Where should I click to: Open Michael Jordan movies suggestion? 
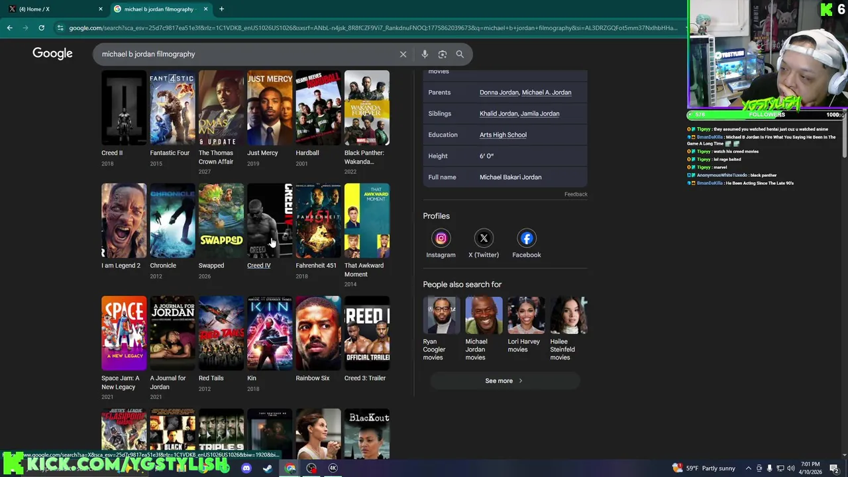pyautogui.click(x=484, y=329)
